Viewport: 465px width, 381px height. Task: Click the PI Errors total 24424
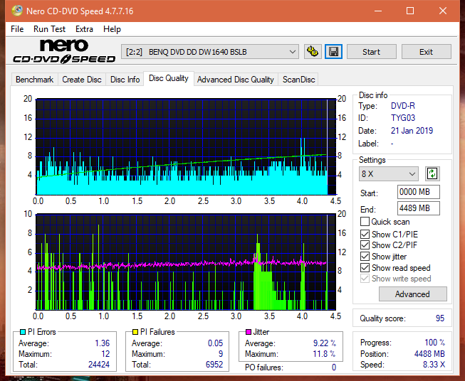99,365
